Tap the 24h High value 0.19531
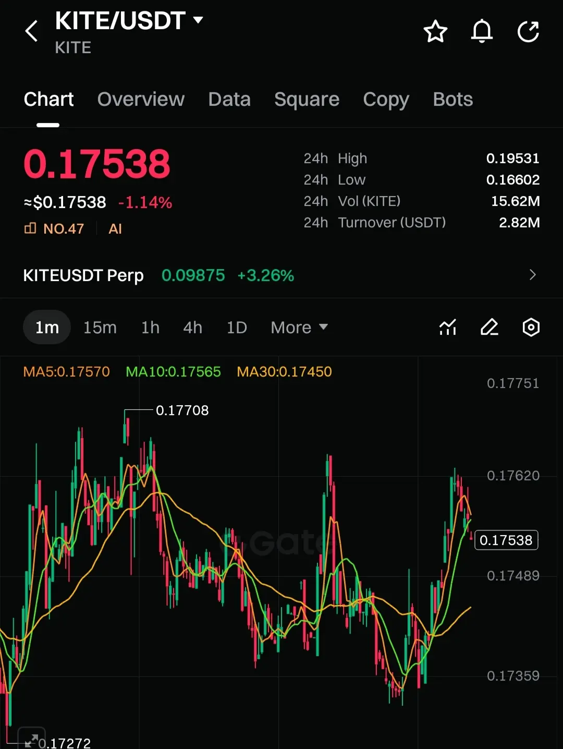Viewport: 563px width, 749px height. (512, 158)
